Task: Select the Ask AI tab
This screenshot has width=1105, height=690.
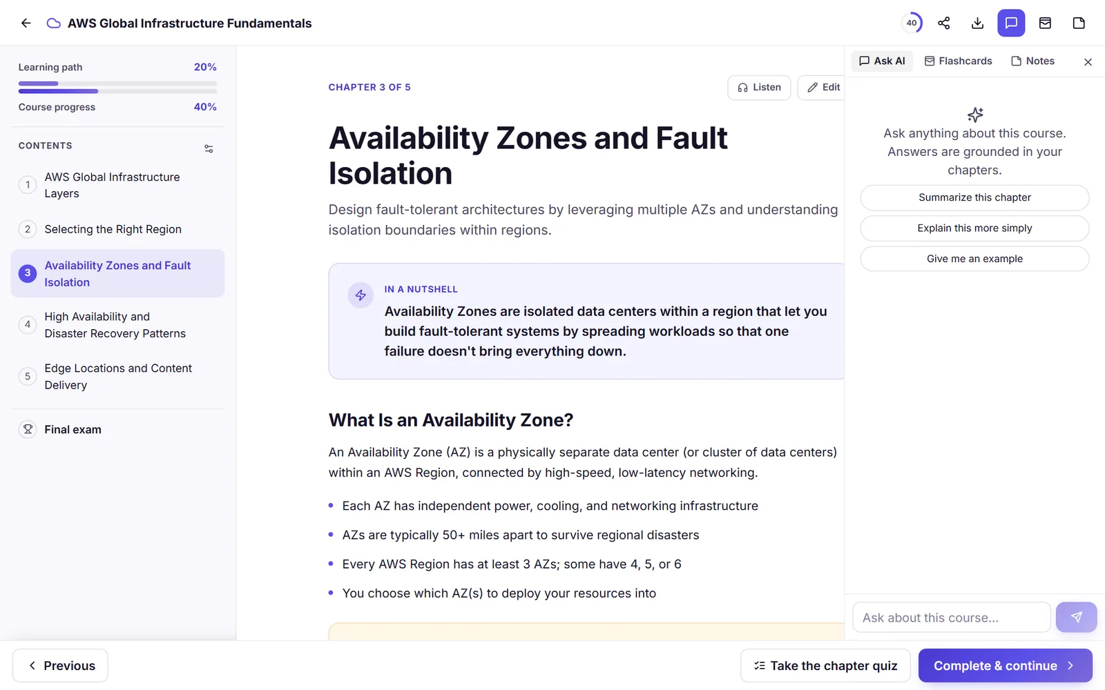Action: click(882, 61)
